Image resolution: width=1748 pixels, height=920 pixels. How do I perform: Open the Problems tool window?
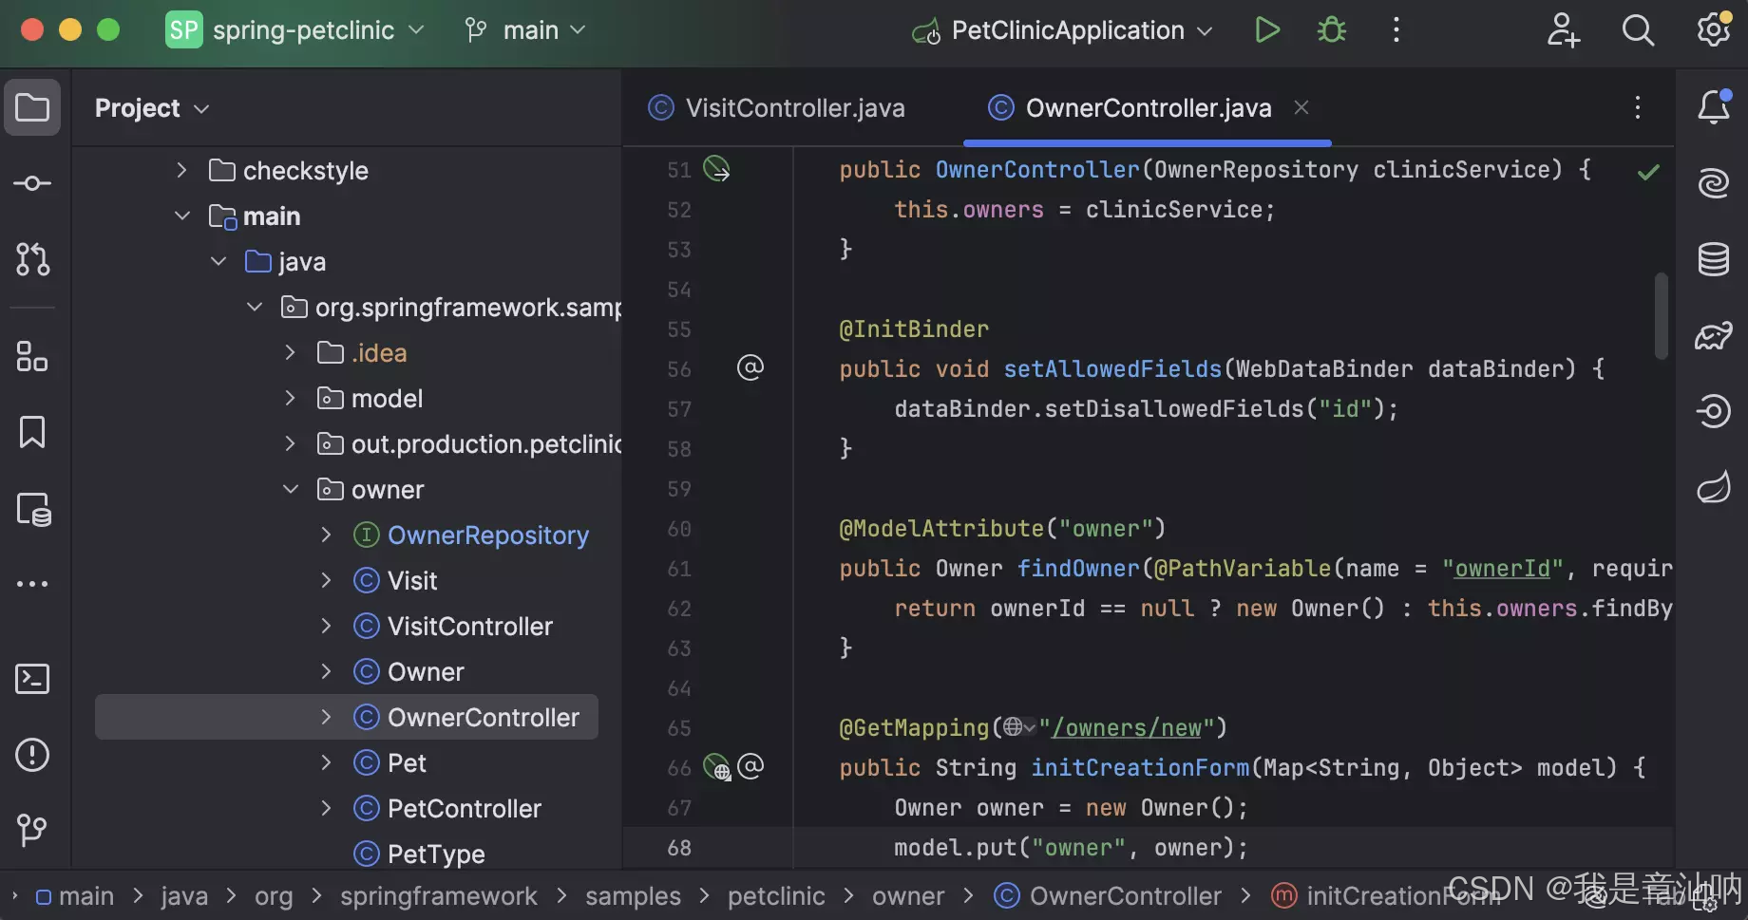point(32,755)
